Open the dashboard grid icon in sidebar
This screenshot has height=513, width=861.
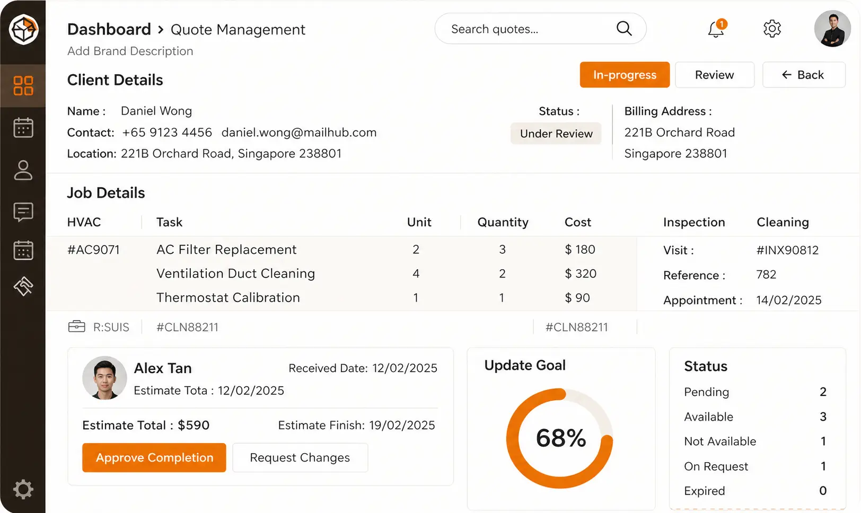point(23,85)
